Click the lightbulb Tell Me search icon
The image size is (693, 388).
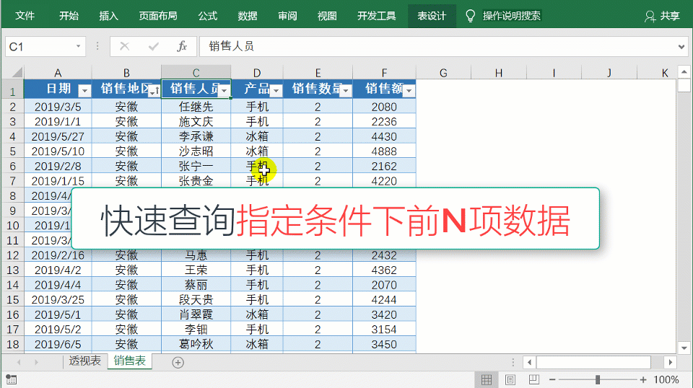coord(471,16)
